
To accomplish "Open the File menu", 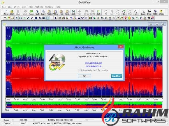I will pos(4,7).
